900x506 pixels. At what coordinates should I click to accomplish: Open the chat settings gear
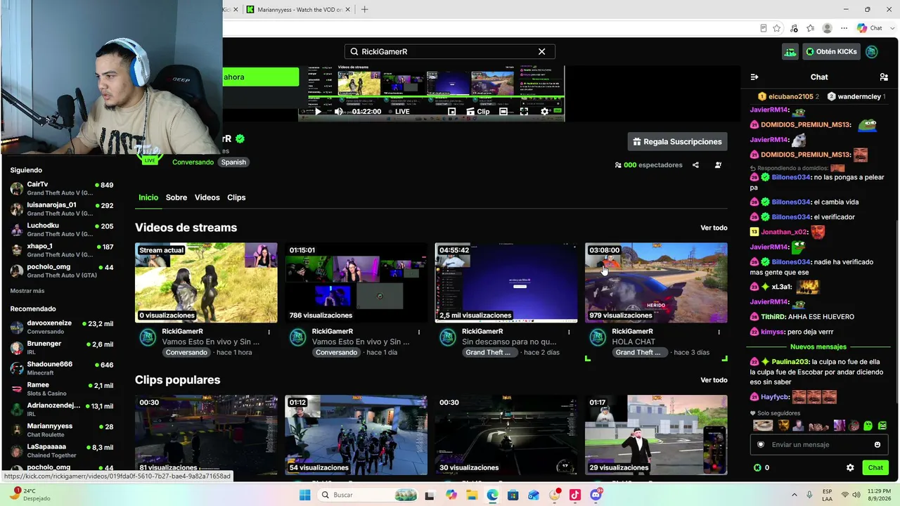point(850,467)
